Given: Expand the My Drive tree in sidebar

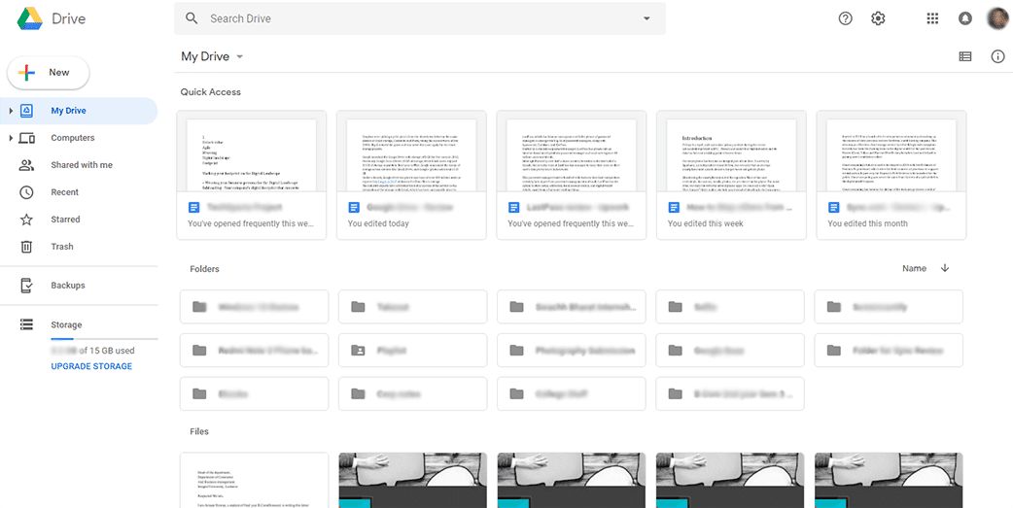Looking at the screenshot, I should (x=11, y=111).
